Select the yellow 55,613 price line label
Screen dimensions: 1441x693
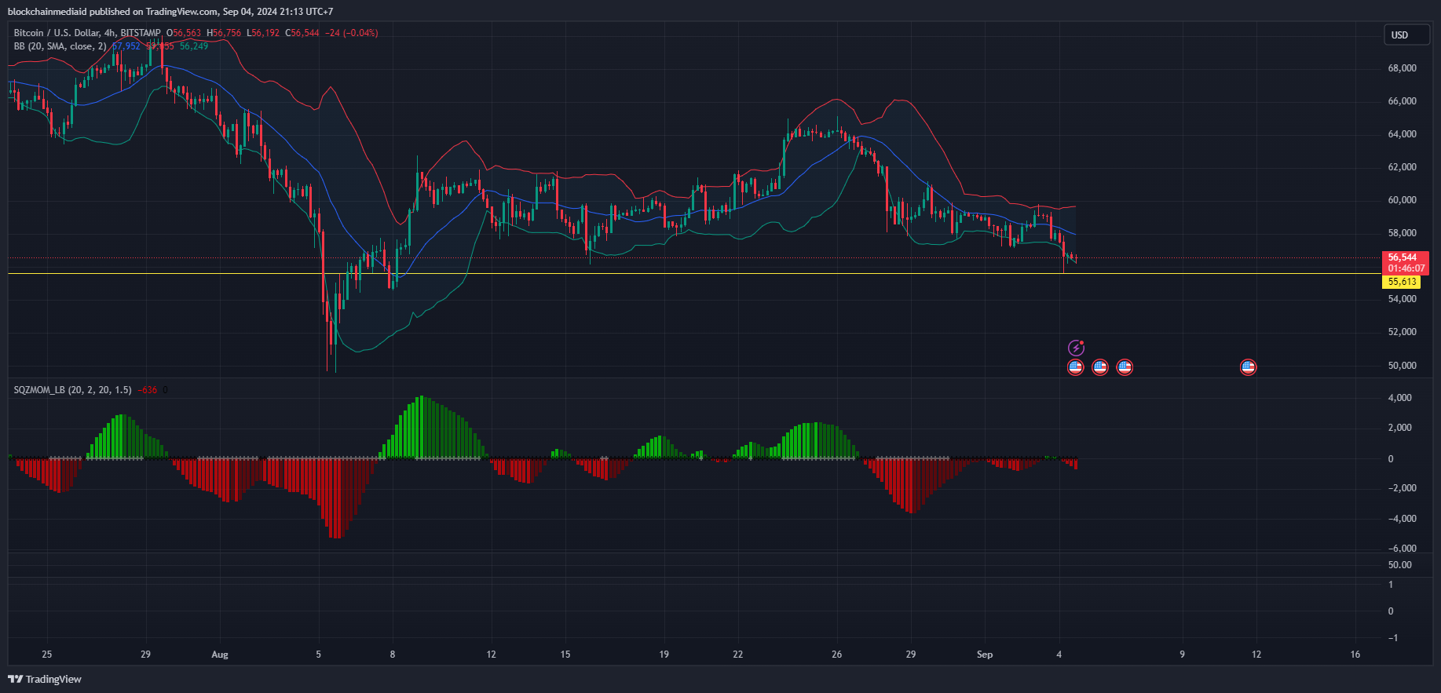1402,282
